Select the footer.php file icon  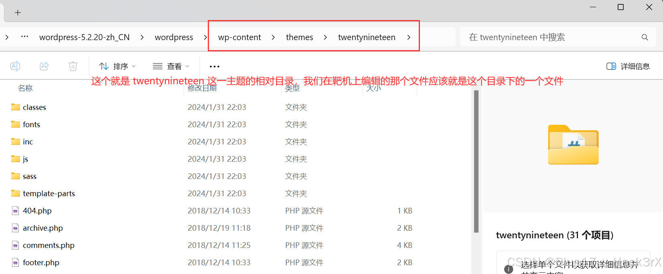tap(15, 262)
